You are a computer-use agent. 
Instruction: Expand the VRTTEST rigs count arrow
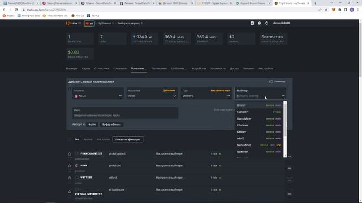(219, 178)
